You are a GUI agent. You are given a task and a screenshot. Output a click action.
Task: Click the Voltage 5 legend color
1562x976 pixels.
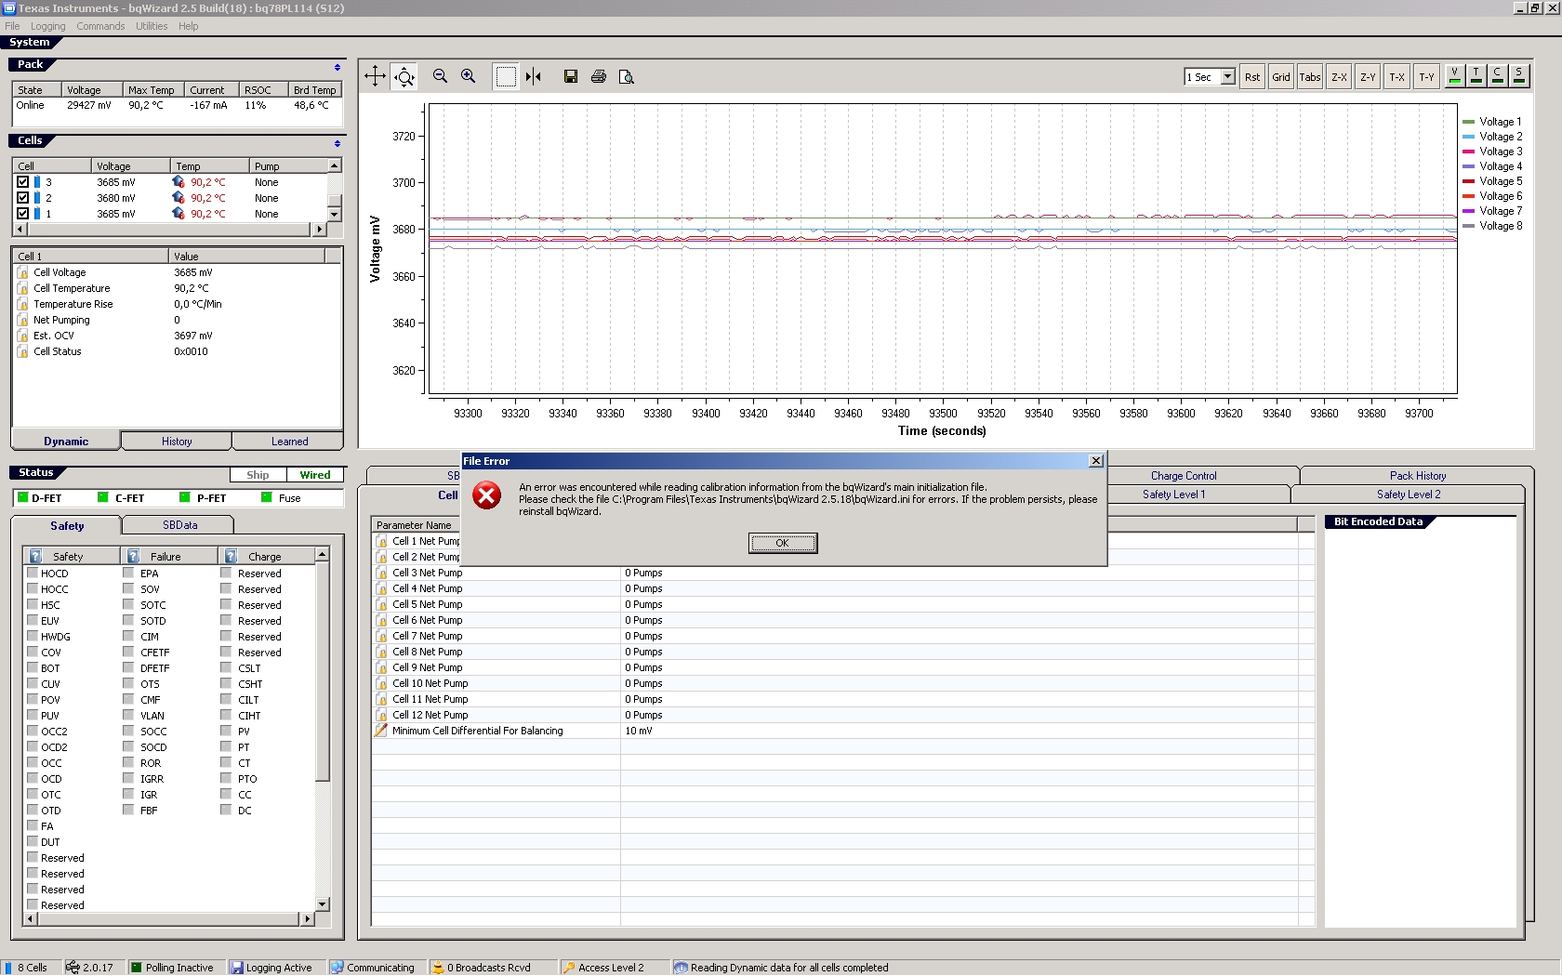tap(1469, 181)
